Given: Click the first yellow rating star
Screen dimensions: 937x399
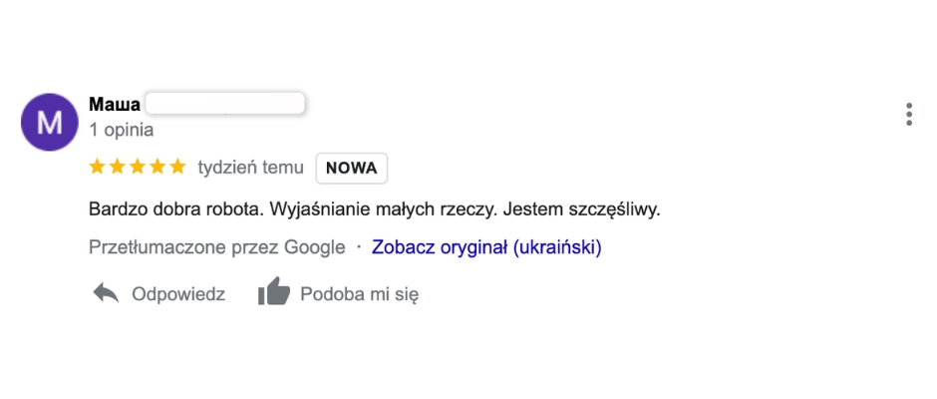Looking at the screenshot, I should 98,167.
